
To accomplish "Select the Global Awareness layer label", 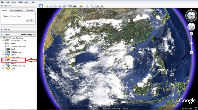I will [x=18, y=66].
